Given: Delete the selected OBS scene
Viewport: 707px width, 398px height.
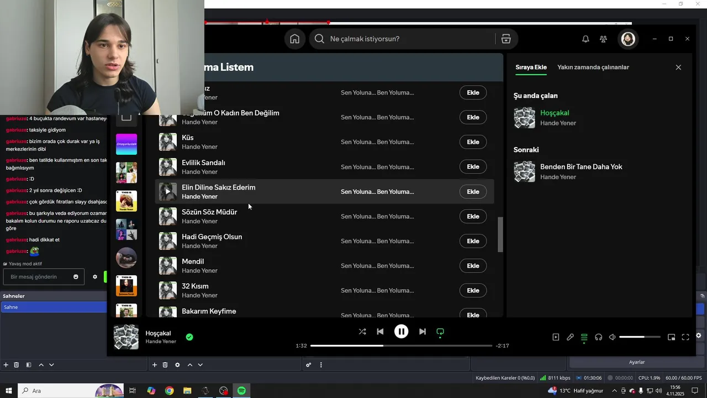Looking at the screenshot, I should pyautogui.click(x=17, y=365).
